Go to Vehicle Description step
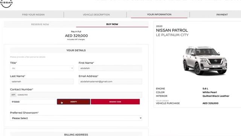Viewport: 241px width, 136px height. coord(96,15)
